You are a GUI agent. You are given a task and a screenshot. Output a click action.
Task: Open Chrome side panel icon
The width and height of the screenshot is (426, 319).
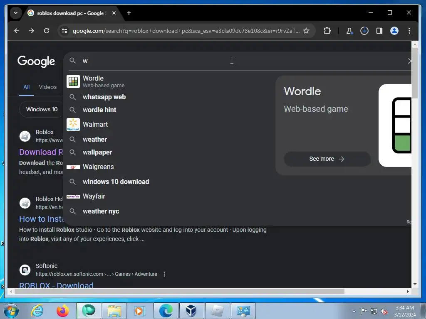[379, 31]
